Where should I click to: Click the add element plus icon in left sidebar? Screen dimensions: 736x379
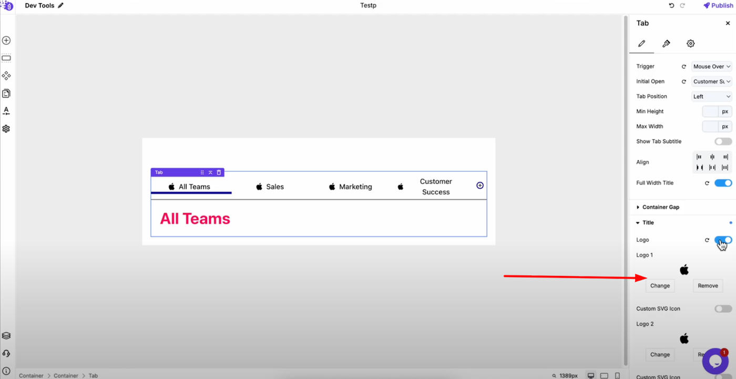point(6,40)
